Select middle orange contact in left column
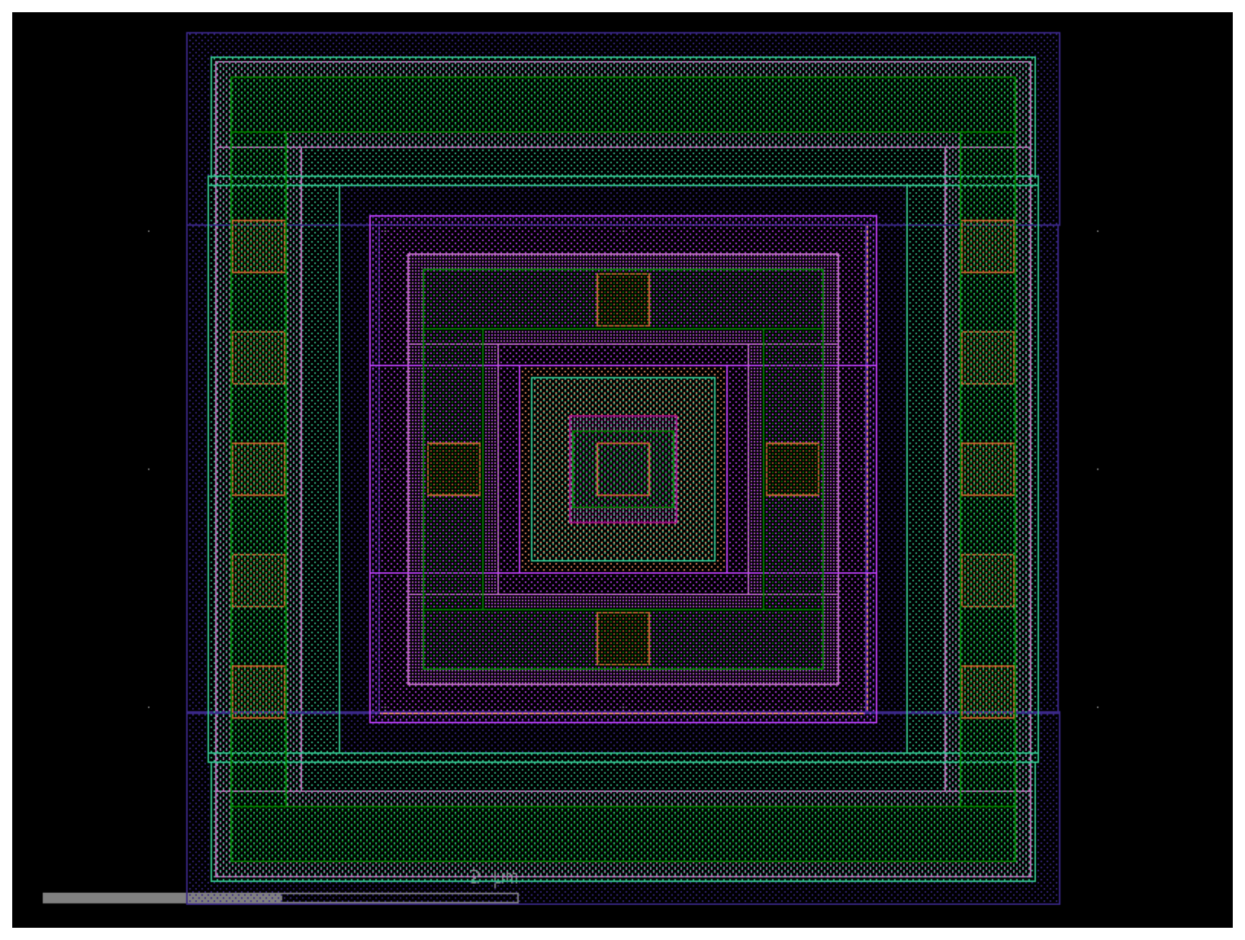 coord(259,469)
